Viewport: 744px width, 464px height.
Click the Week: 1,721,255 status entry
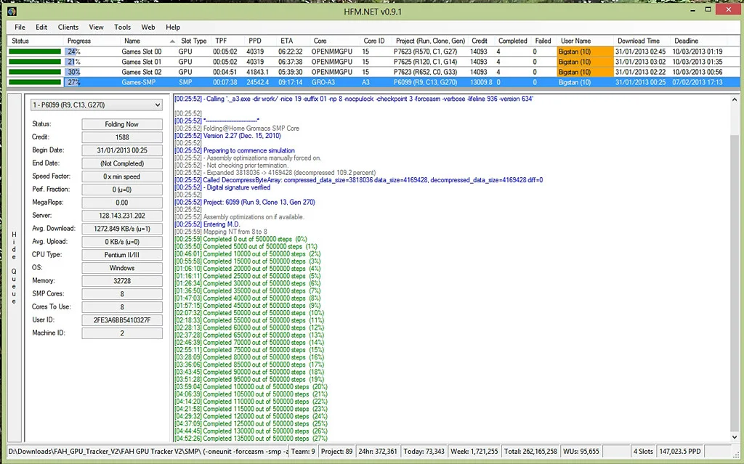[x=474, y=451]
